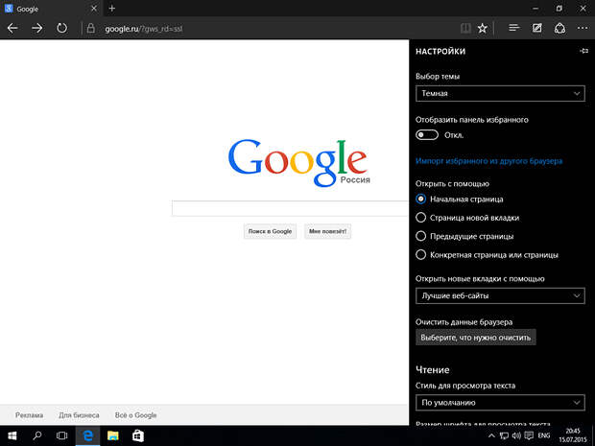
Task: Click the Edge icon on taskbar
Action: point(87,435)
